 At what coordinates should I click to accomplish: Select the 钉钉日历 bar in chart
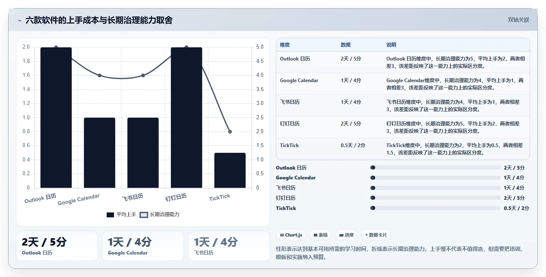point(186,118)
